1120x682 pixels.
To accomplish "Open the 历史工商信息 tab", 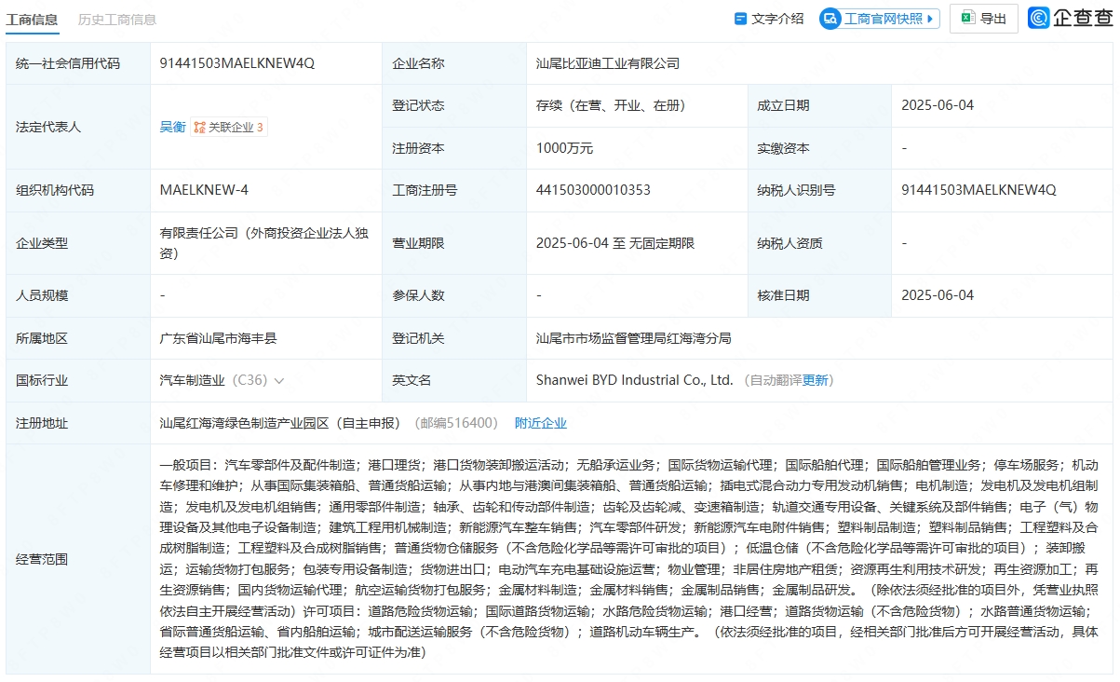I will (x=117, y=19).
